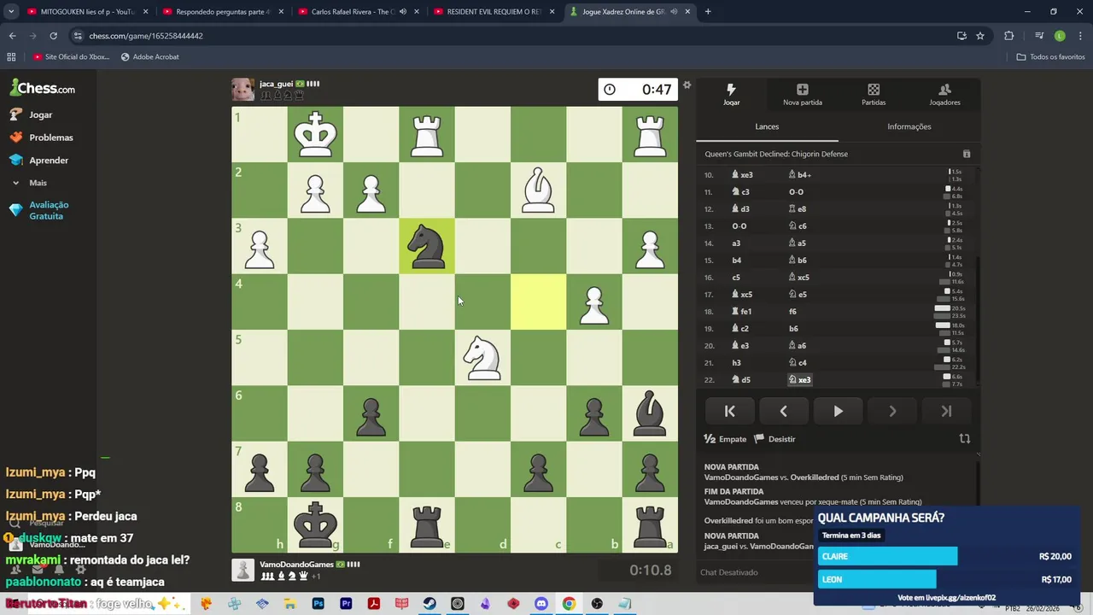
Task: Jump to the last move
Action: [x=946, y=411]
